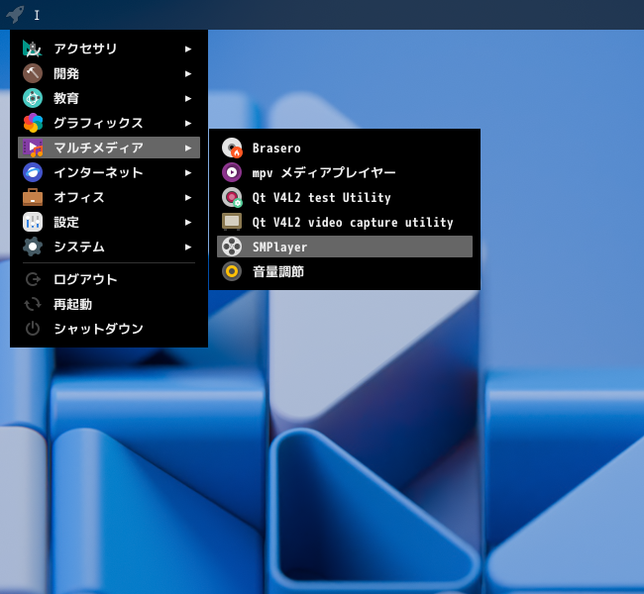Click the 教育 label
Image resolution: width=644 pixels, height=594 pixels.
66,98
